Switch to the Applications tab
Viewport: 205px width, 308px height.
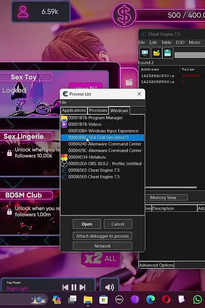click(74, 110)
